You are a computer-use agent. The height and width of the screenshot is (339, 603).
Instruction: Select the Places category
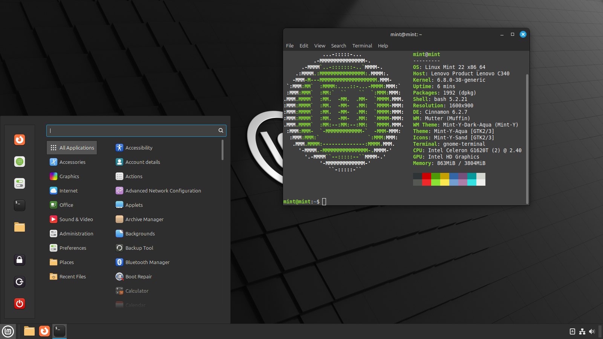pyautogui.click(x=72, y=262)
